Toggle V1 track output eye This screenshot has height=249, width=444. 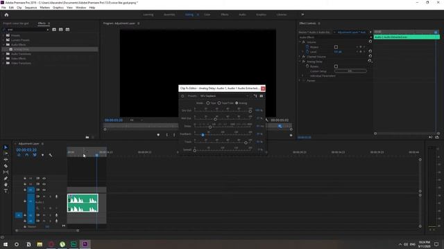(44, 190)
